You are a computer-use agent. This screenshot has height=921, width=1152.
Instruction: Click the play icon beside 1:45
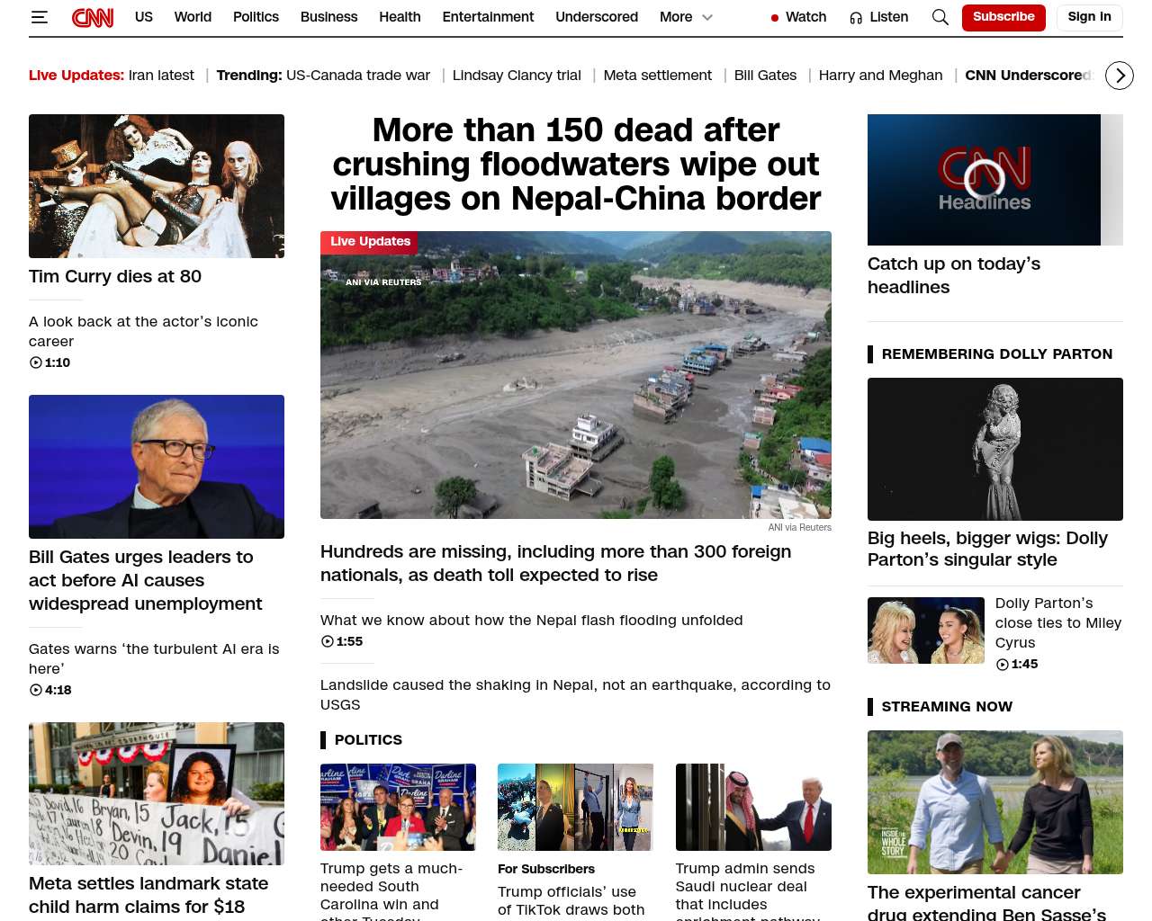[1003, 664]
